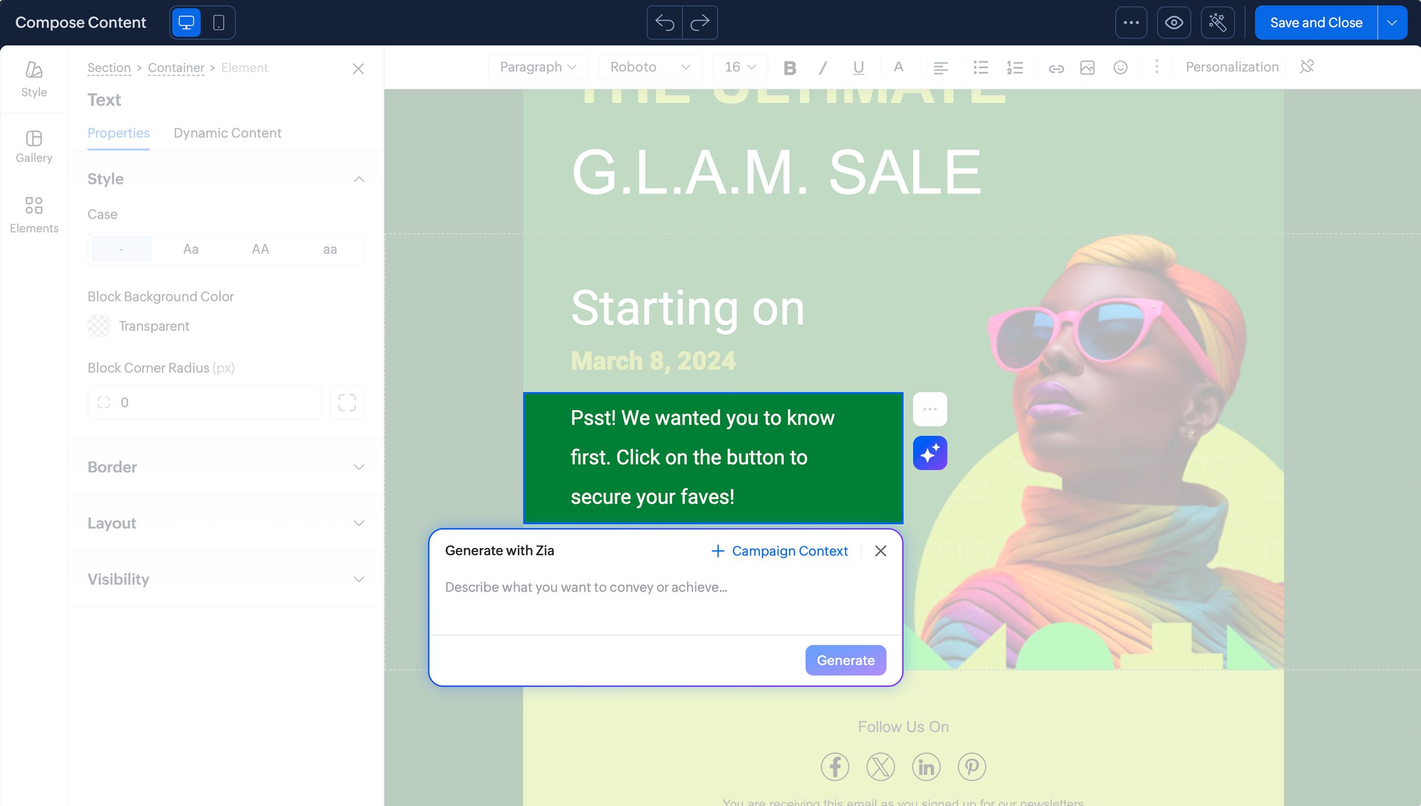The image size is (1421, 806).
Task: Click the LinkedIn social icon
Action: pos(926,767)
